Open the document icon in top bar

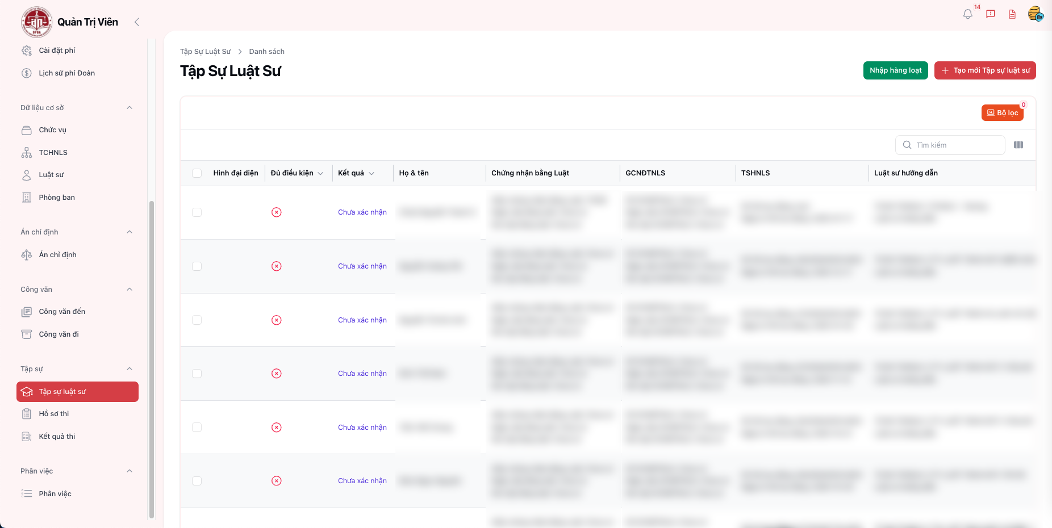1012,14
